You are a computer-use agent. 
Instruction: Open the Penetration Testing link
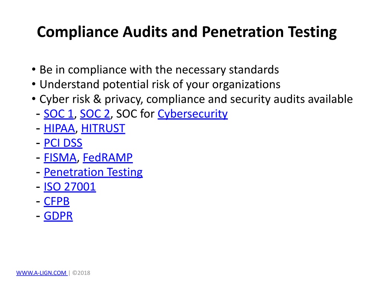click(93, 172)
